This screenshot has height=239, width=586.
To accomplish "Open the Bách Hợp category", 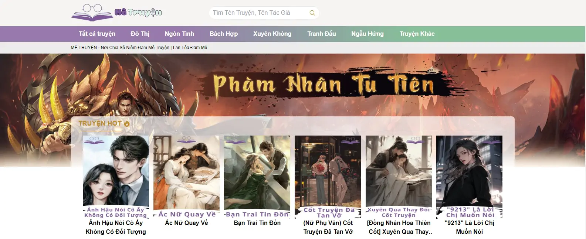I will point(224,34).
